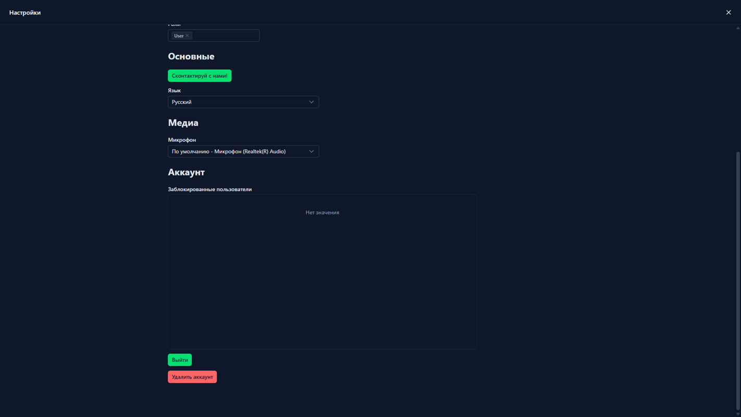The image size is (741, 417).
Task: Click the close icon in the header
Action: coord(728,12)
